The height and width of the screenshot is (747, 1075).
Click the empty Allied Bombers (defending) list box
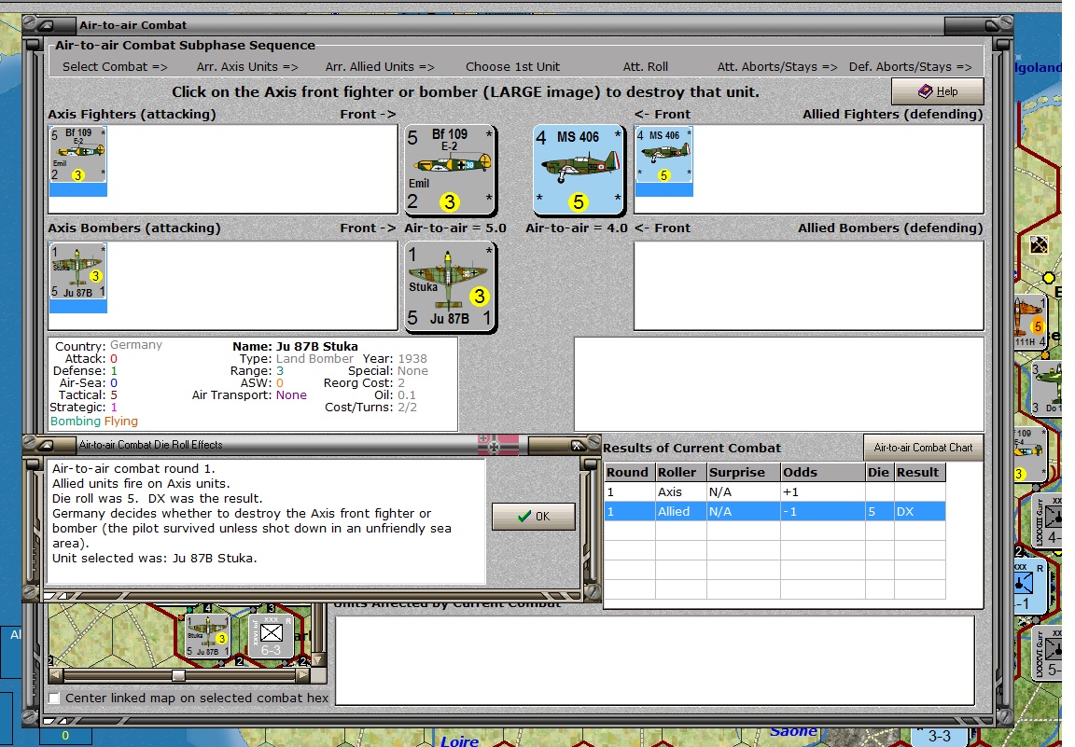coord(809,285)
